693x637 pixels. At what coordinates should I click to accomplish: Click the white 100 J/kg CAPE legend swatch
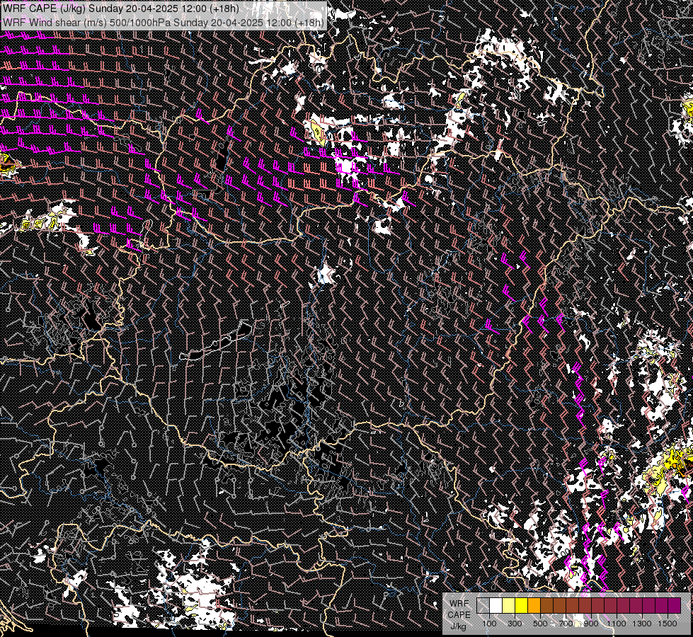coord(496,606)
